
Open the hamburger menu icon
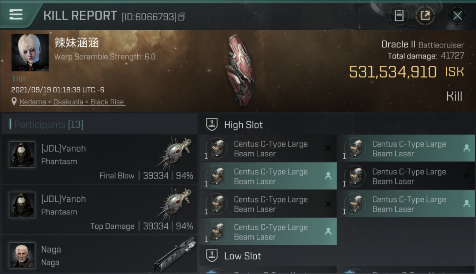[16, 15]
